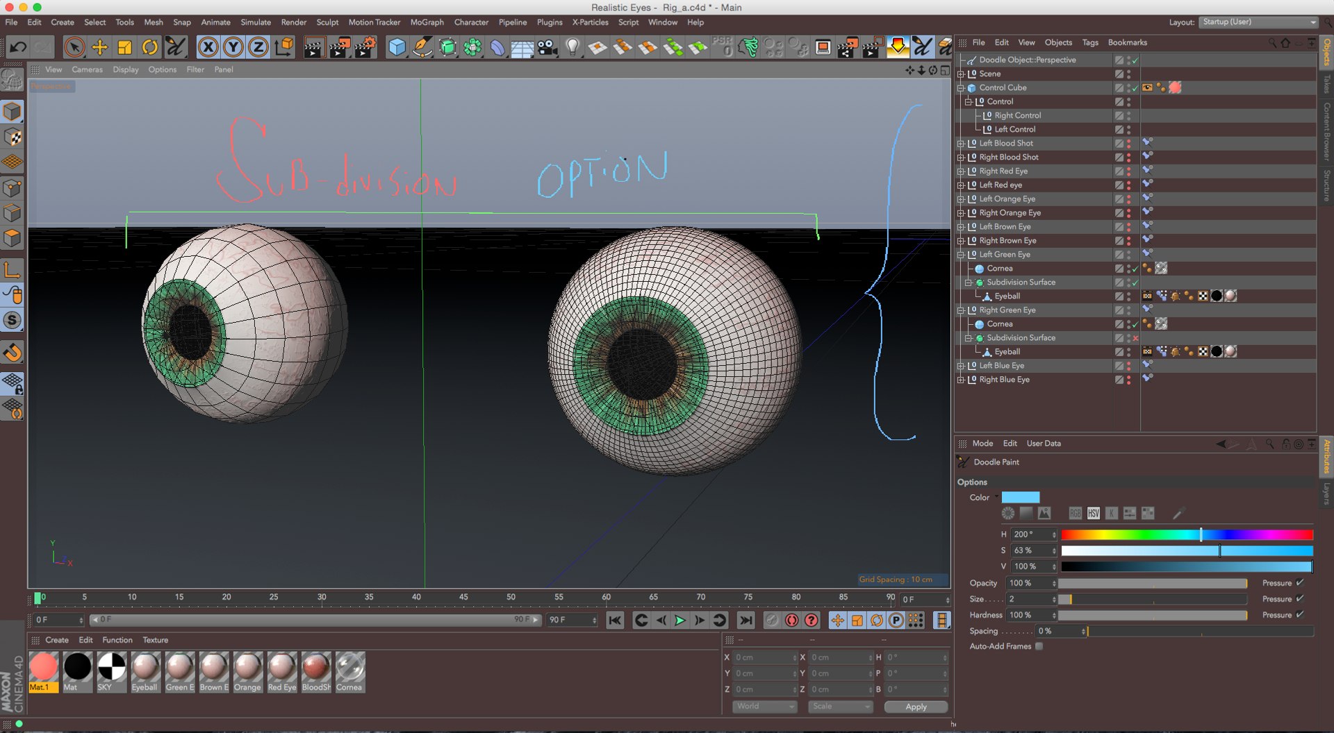Open the Scale mode dropdown
The width and height of the screenshot is (1334, 733).
tap(840, 707)
